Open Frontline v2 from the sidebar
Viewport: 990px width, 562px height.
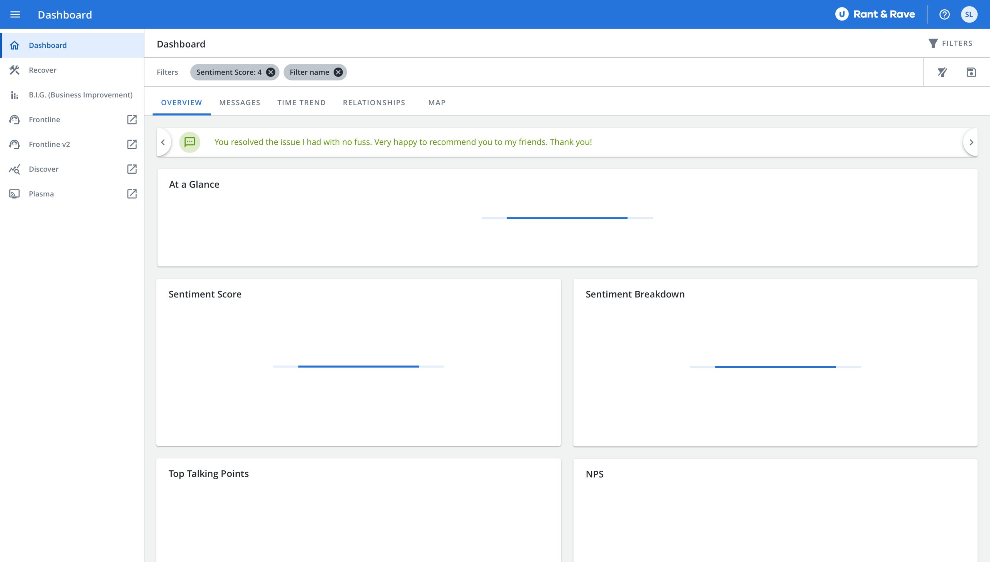[x=72, y=144]
